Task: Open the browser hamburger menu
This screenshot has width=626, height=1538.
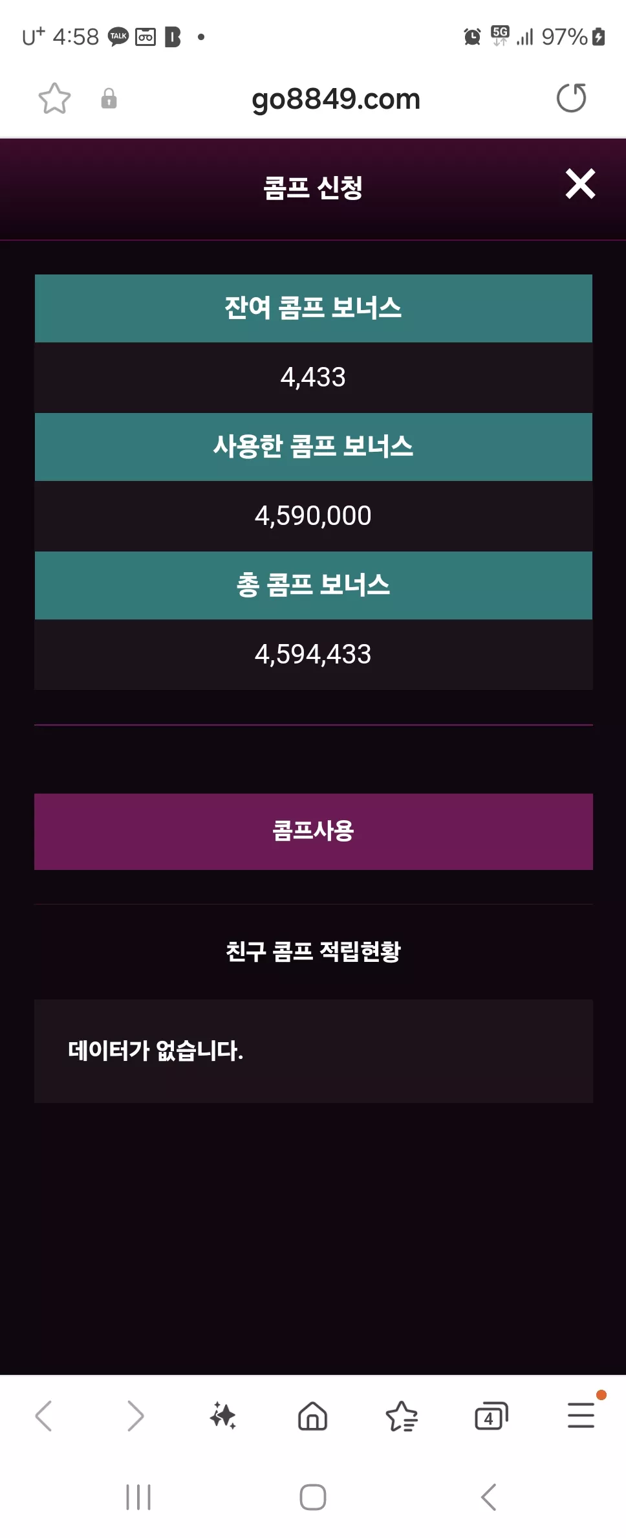Action: [x=581, y=1415]
